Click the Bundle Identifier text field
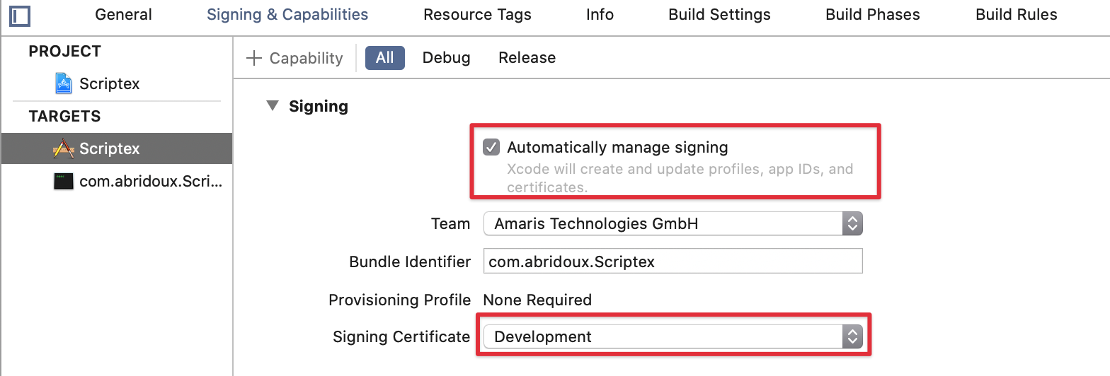Viewport: 1110px width, 376px height. click(673, 262)
